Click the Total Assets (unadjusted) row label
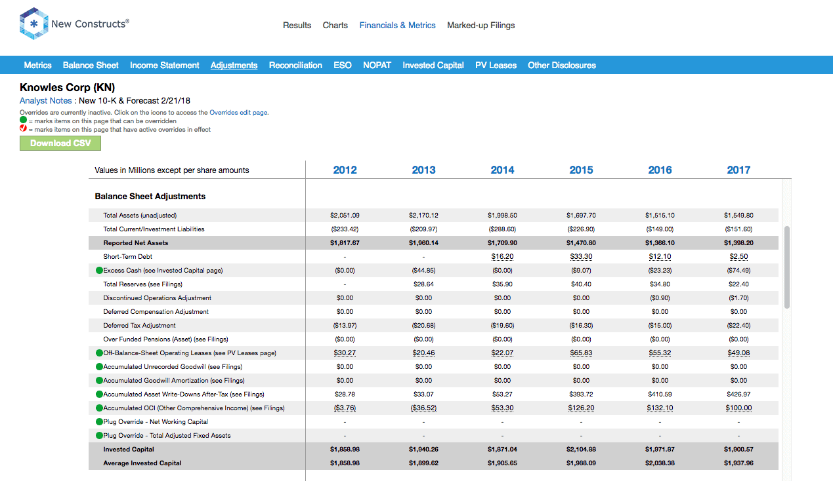Screen dimensions: 833x481 [x=140, y=216]
